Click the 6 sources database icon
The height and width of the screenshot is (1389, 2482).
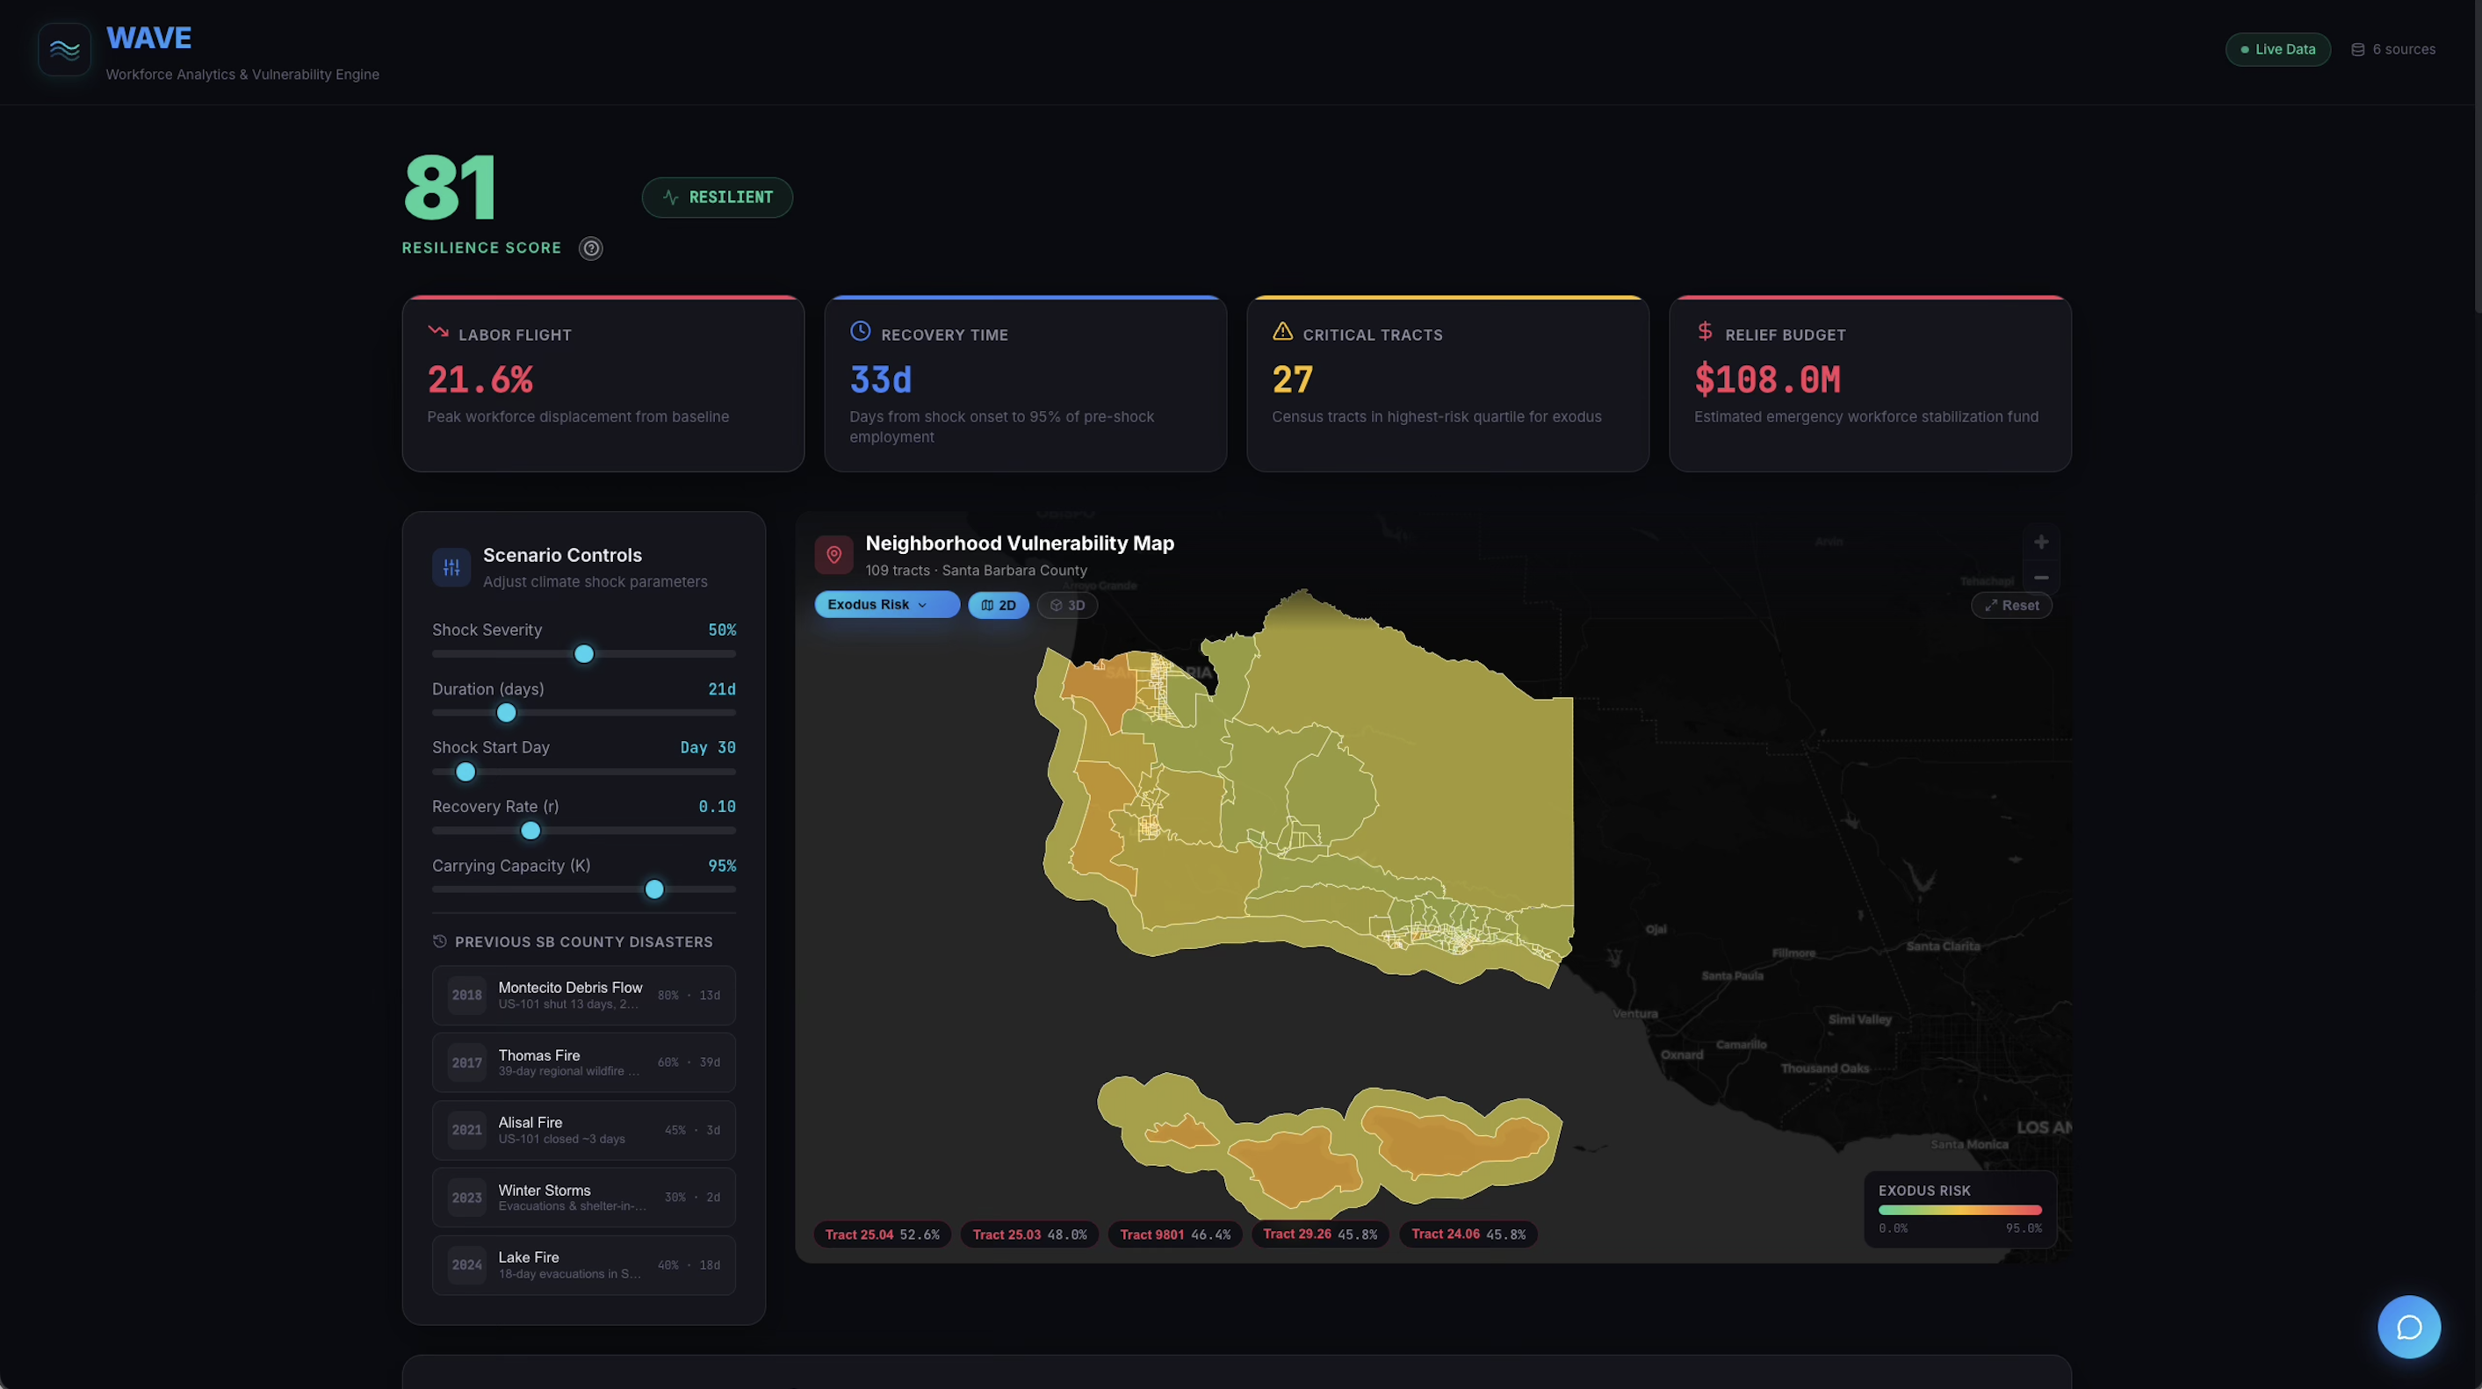tap(2356, 50)
